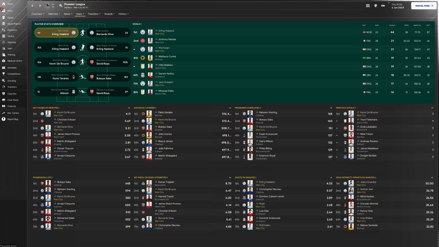The width and height of the screenshot is (439, 247).
Task: Open Free Kick Goals full list
Action: pos(345,108)
